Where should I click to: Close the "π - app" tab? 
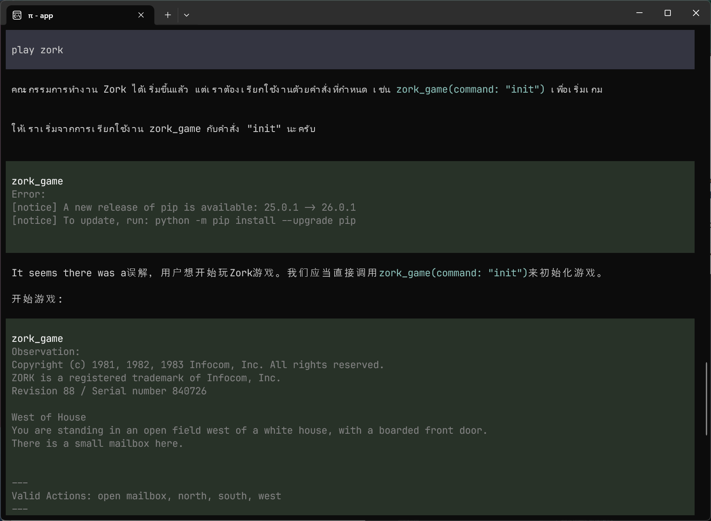click(141, 15)
